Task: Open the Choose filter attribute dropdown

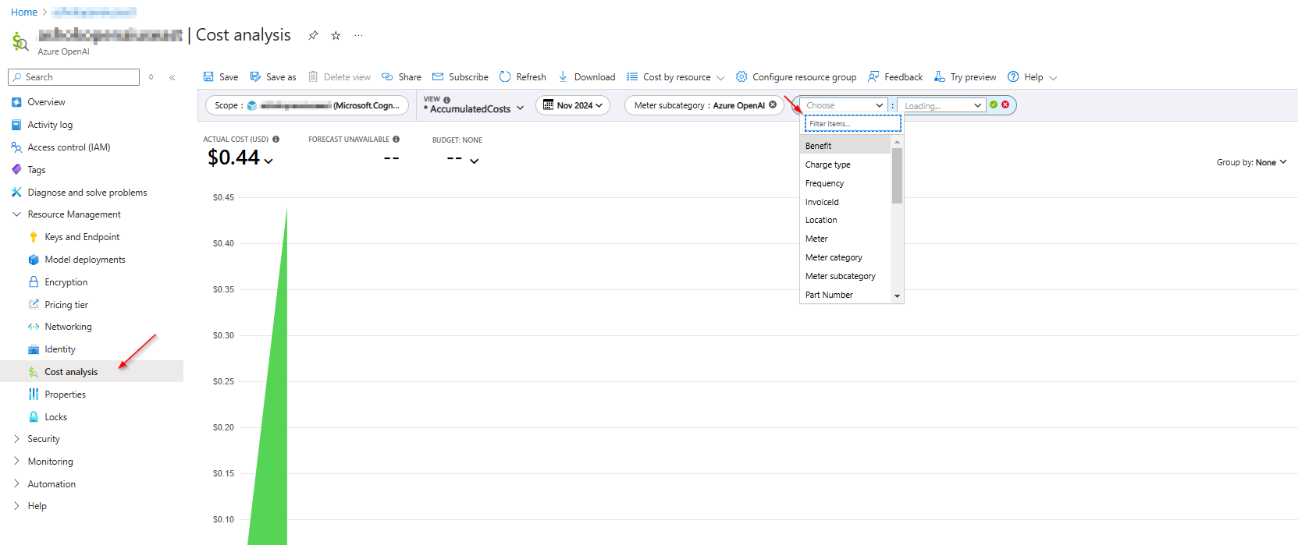Action: [x=843, y=105]
